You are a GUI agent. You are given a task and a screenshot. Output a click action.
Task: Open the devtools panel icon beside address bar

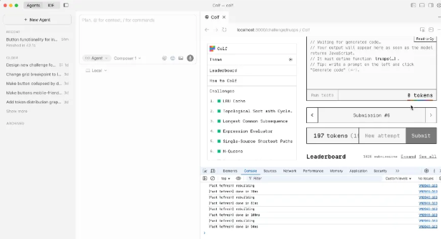[431, 30]
